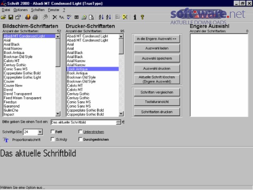Tick the Unterstrichen checkbox
The height and width of the screenshot is (190, 253).
click(x=80, y=132)
